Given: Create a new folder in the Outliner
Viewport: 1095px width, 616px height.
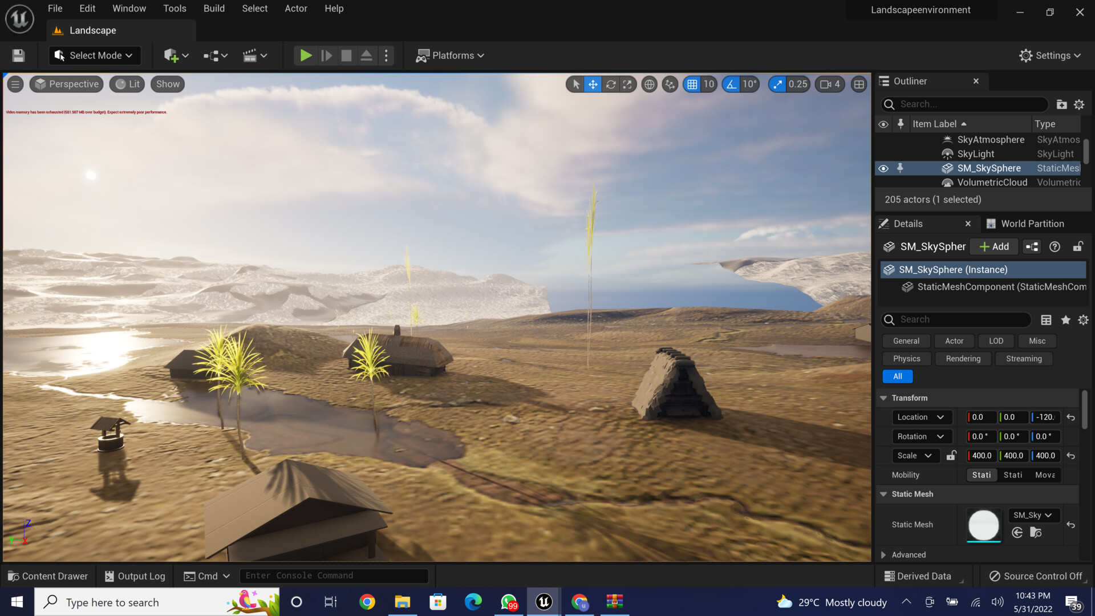Looking at the screenshot, I should pyautogui.click(x=1061, y=104).
